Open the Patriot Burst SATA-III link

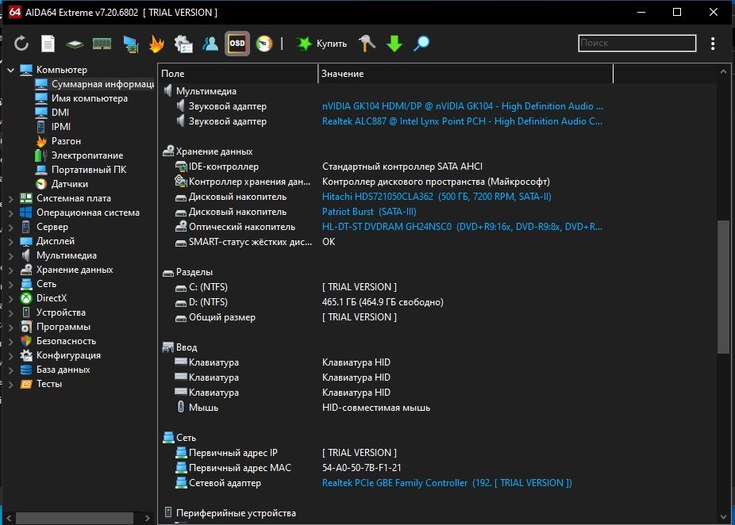tap(369, 212)
